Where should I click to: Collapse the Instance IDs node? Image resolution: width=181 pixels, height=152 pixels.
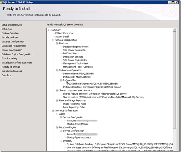[61, 80]
